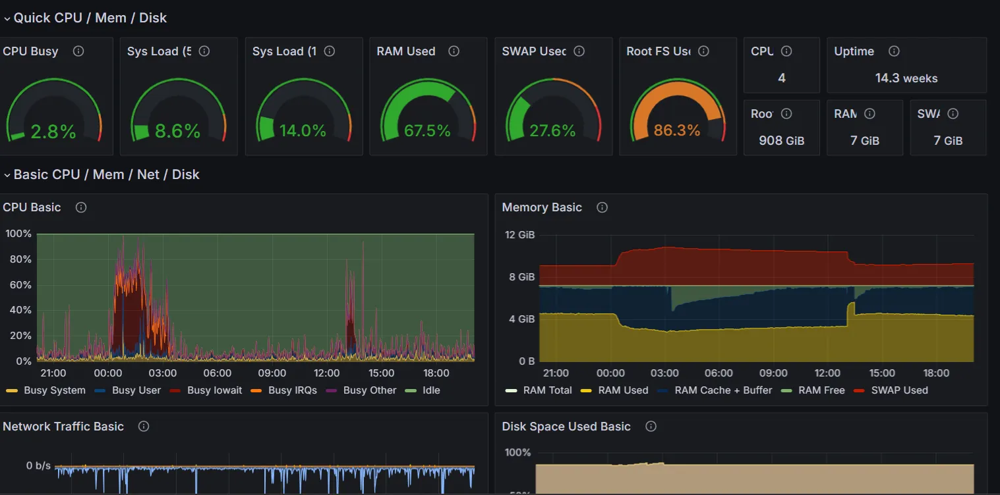Open the Memory Basic panel title menu
The height and width of the screenshot is (495, 1000).
(x=542, y=207)
